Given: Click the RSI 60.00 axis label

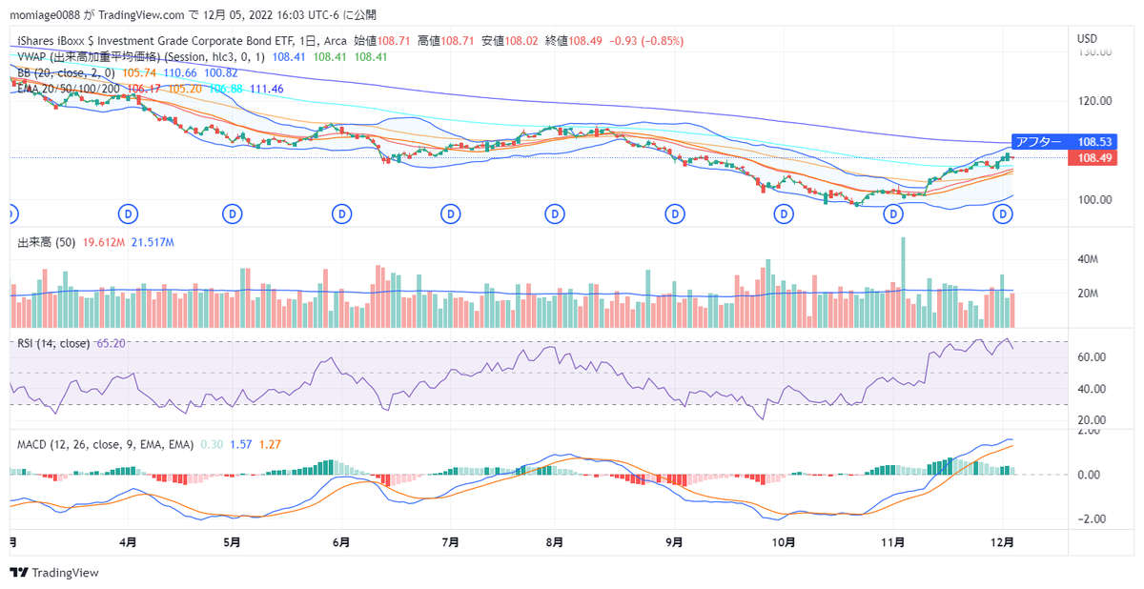Looking at the screenshot, I should tap(1092, 357).
